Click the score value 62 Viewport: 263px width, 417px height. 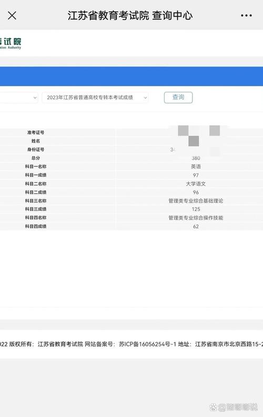coord(196,226)
